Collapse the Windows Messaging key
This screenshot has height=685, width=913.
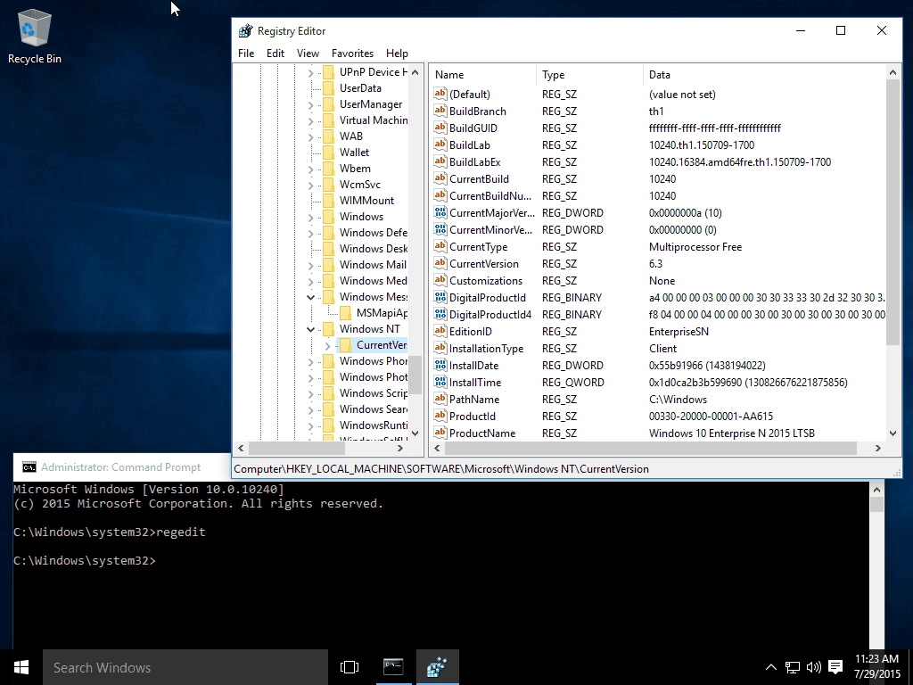pos(311,297)
